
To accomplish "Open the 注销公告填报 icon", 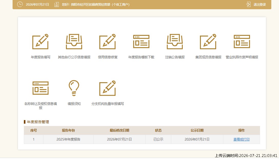I will click(x=175, y=41).
